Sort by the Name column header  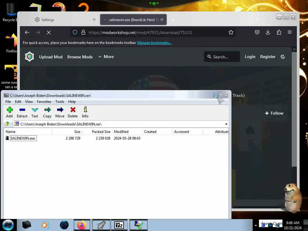28,132
